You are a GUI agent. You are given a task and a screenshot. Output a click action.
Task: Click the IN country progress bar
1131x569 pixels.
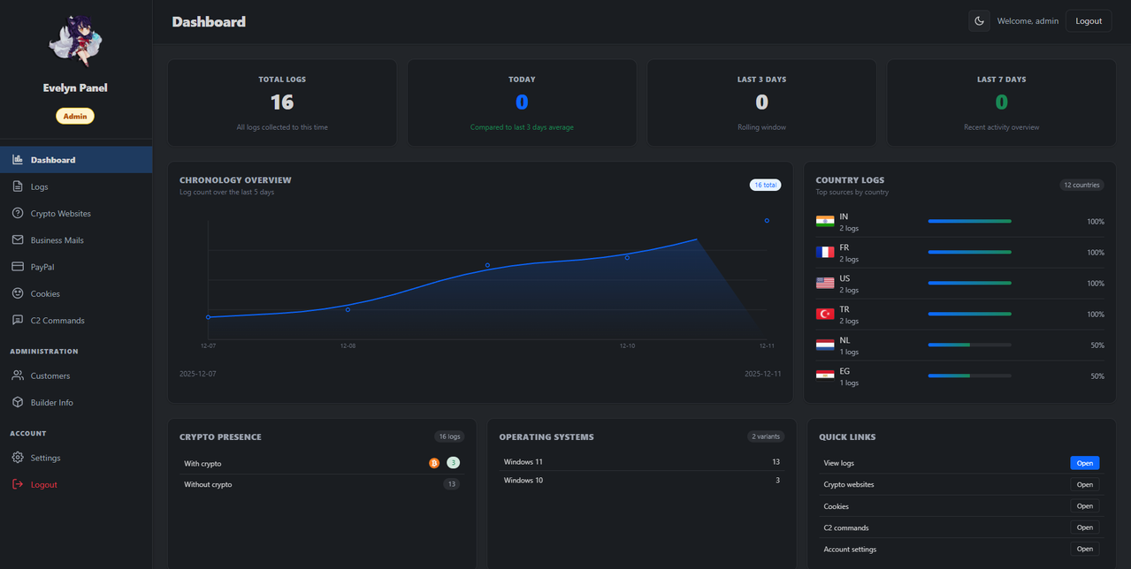[969, 222]
